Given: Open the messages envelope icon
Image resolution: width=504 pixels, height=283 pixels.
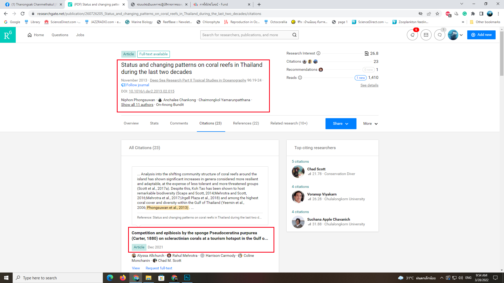Looking at the screenshot, I should click(426, 35).
